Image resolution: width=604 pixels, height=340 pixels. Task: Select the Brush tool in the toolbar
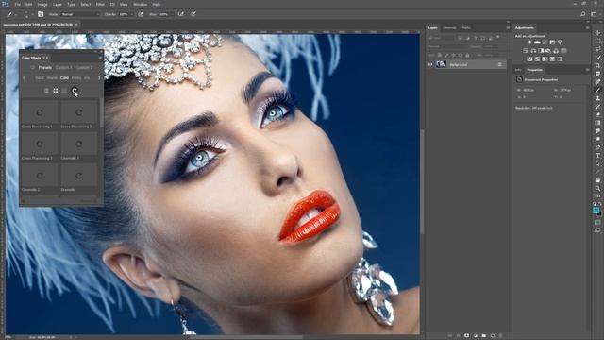point(597,91)
